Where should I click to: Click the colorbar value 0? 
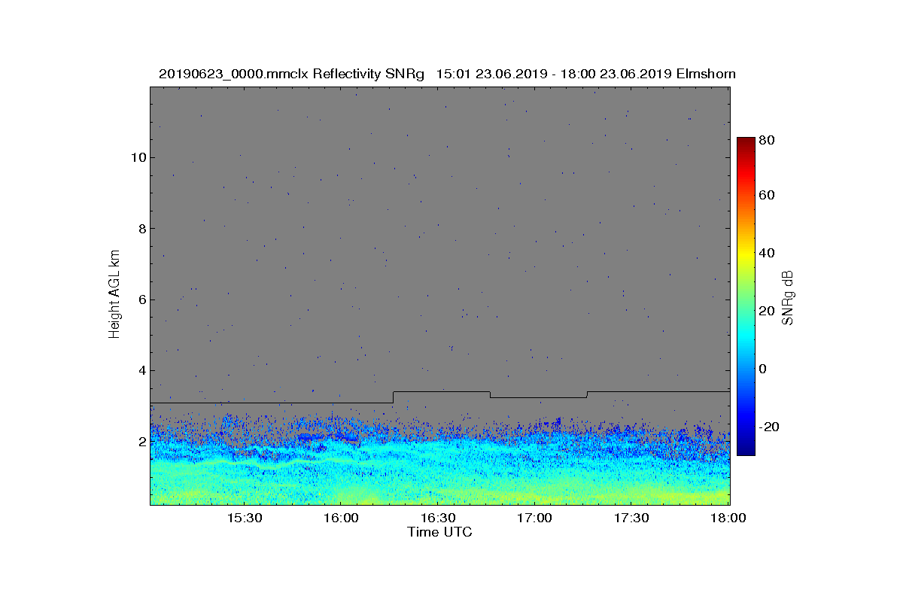coord(764,369)
